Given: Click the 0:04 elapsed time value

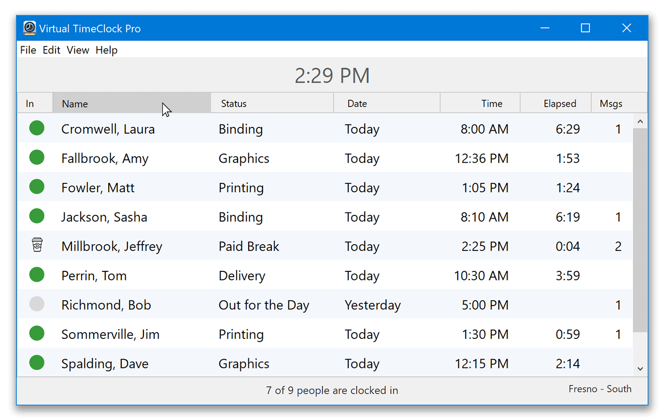Looking at the screenshot, I should [567, 247].
